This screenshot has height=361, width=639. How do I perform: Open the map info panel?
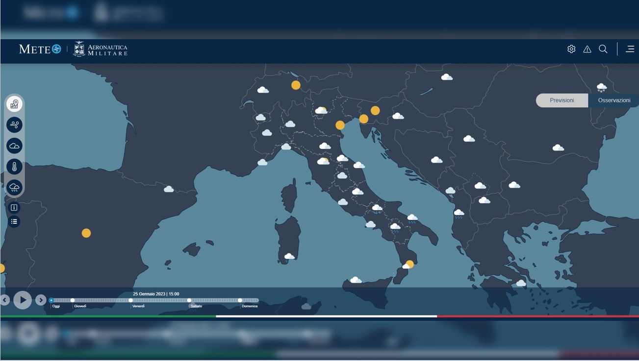click(x=14, y=208)
